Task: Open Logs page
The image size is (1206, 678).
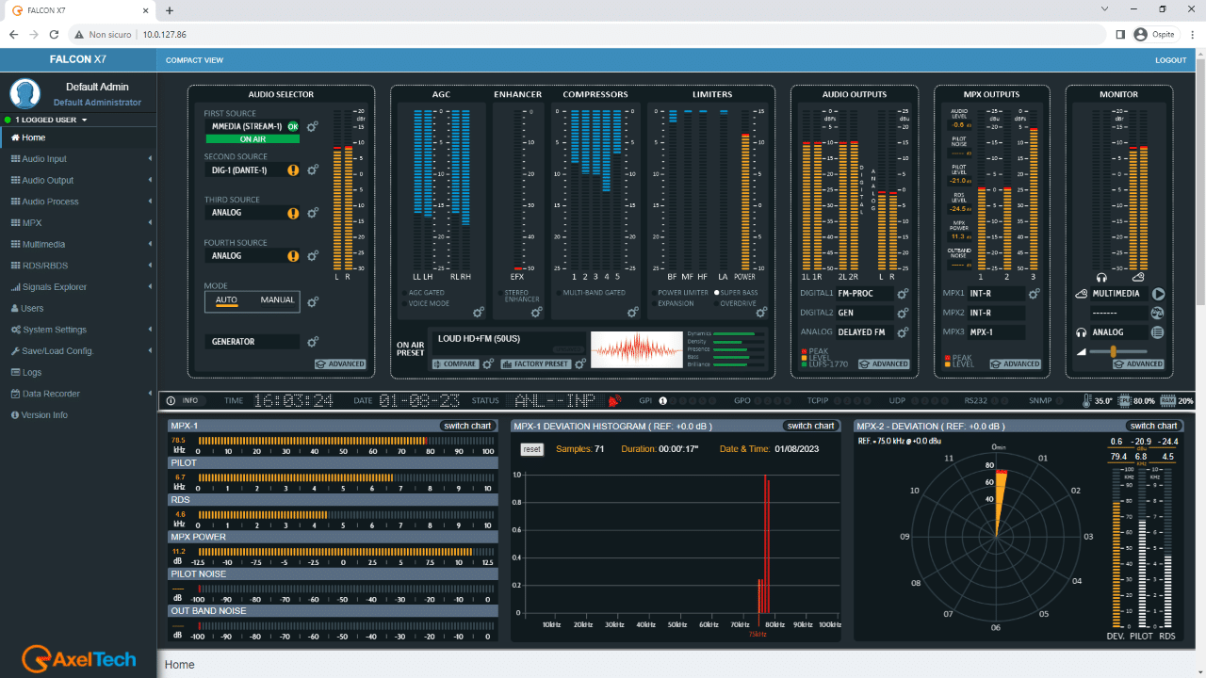Action: [x=78, y=372]
